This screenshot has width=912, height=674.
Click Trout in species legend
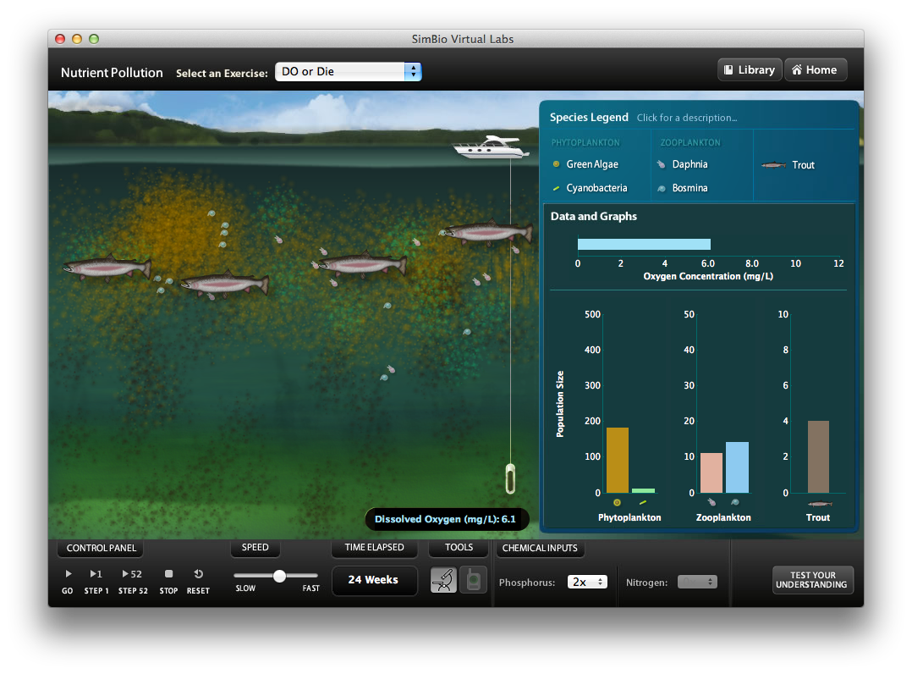803,165
